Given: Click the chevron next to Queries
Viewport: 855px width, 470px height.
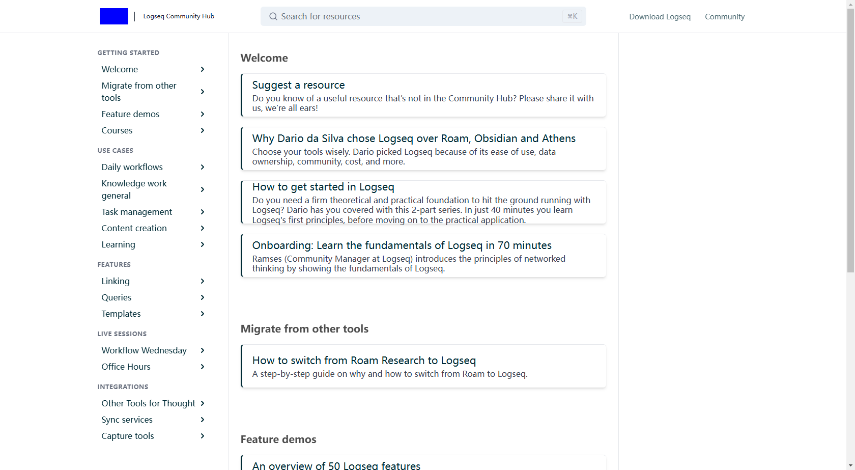Looking at the screenshot, I should point(203,297).
